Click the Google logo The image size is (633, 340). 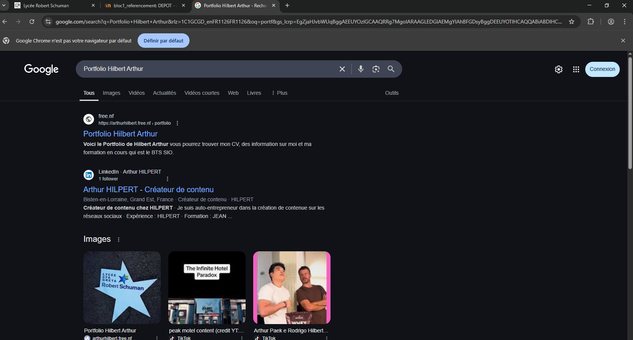click(x=41, y=69)
